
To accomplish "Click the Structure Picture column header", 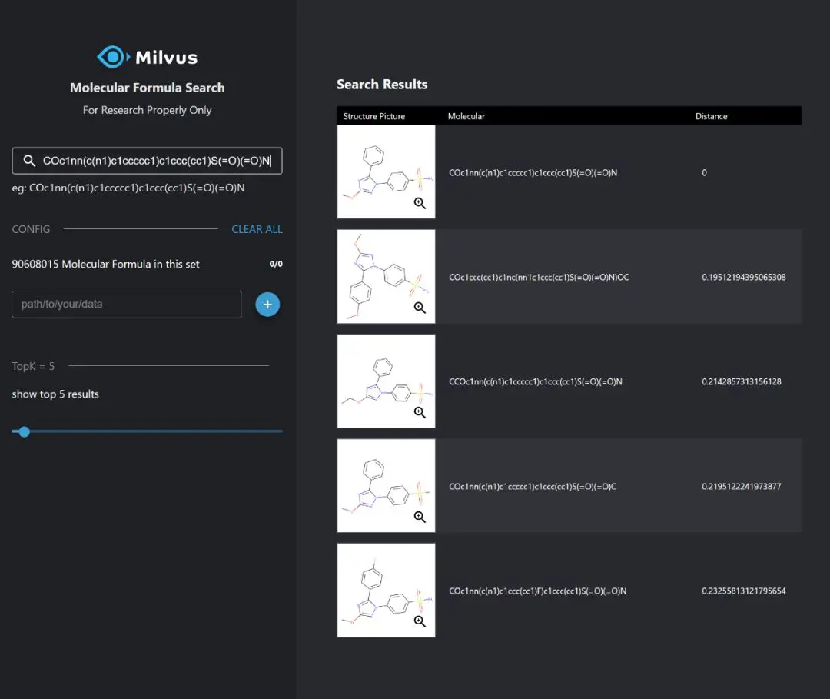I will 374,116.
